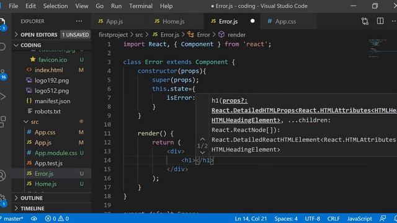Click the feedback icon in status bar
The width and height of the screenshot is (397, 223).
pyautogui.click(x=383, y=219)
